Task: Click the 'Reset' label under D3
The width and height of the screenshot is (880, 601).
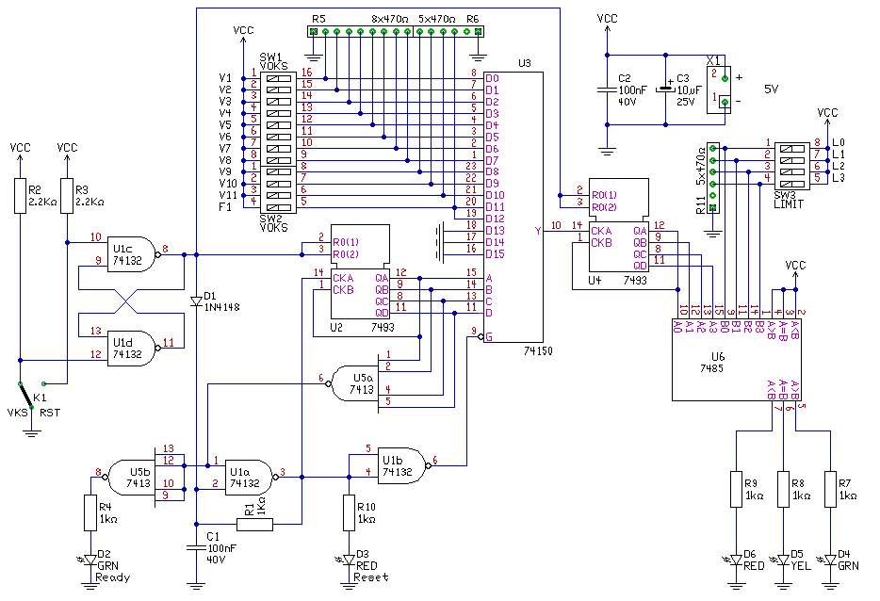Action: [370, 577]
